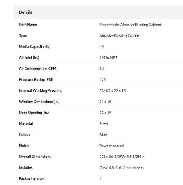Click the Media Capacity (lb) label
This screenshot has height=185, width=183.
pyautogui.click(x=34, y=46)
